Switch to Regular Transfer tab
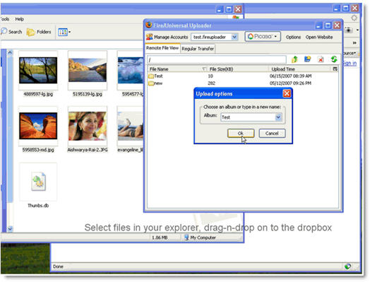 point(198,49)
